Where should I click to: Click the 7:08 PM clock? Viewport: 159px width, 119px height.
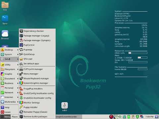pos(149,117)
